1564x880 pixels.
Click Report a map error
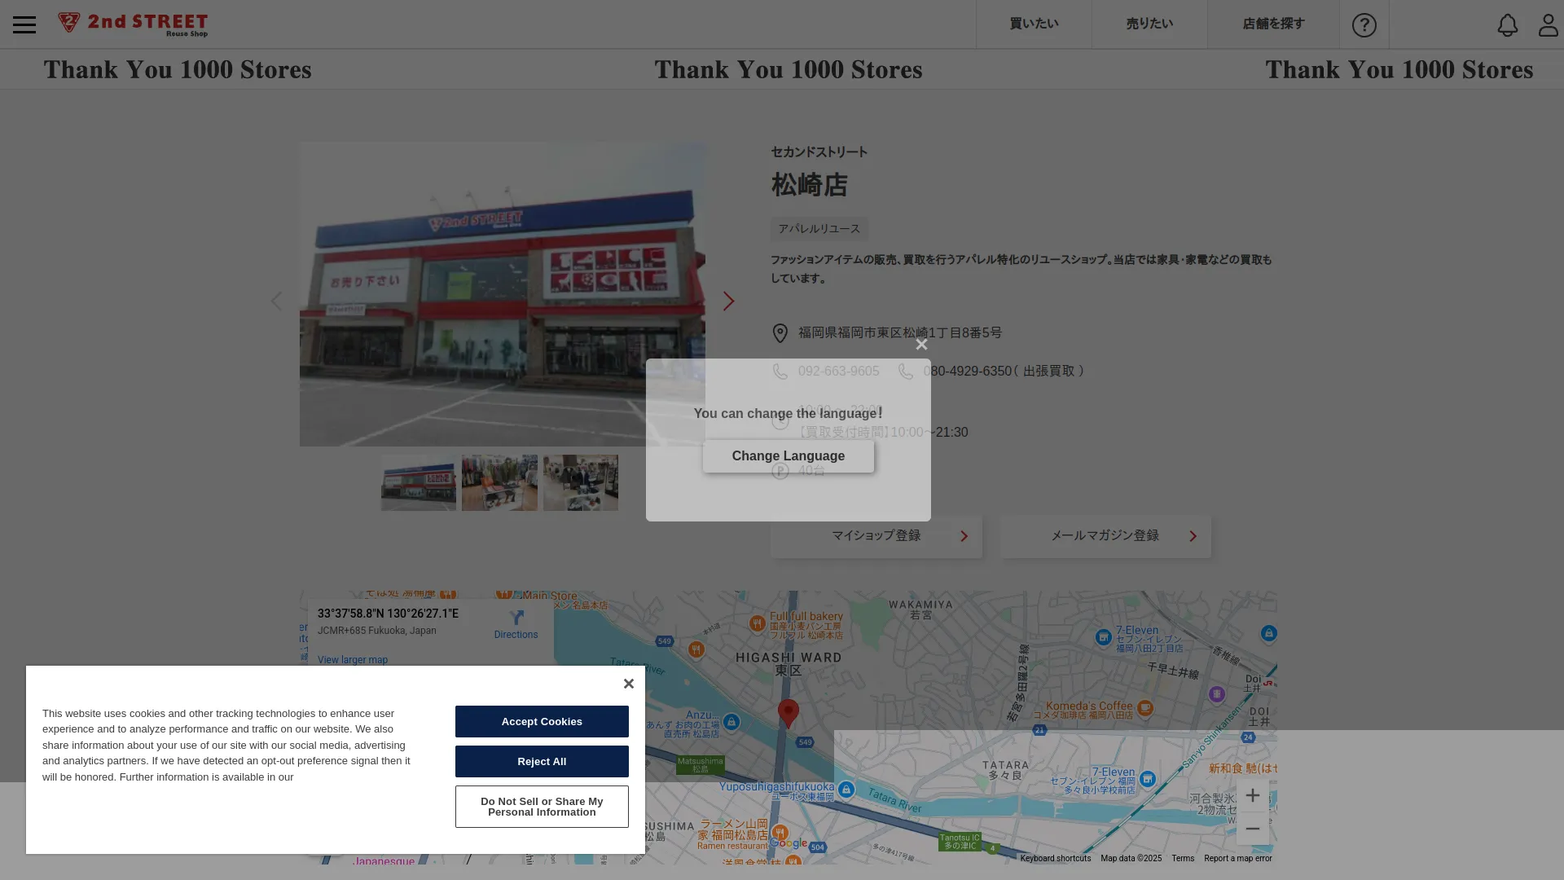[1237, 858]
